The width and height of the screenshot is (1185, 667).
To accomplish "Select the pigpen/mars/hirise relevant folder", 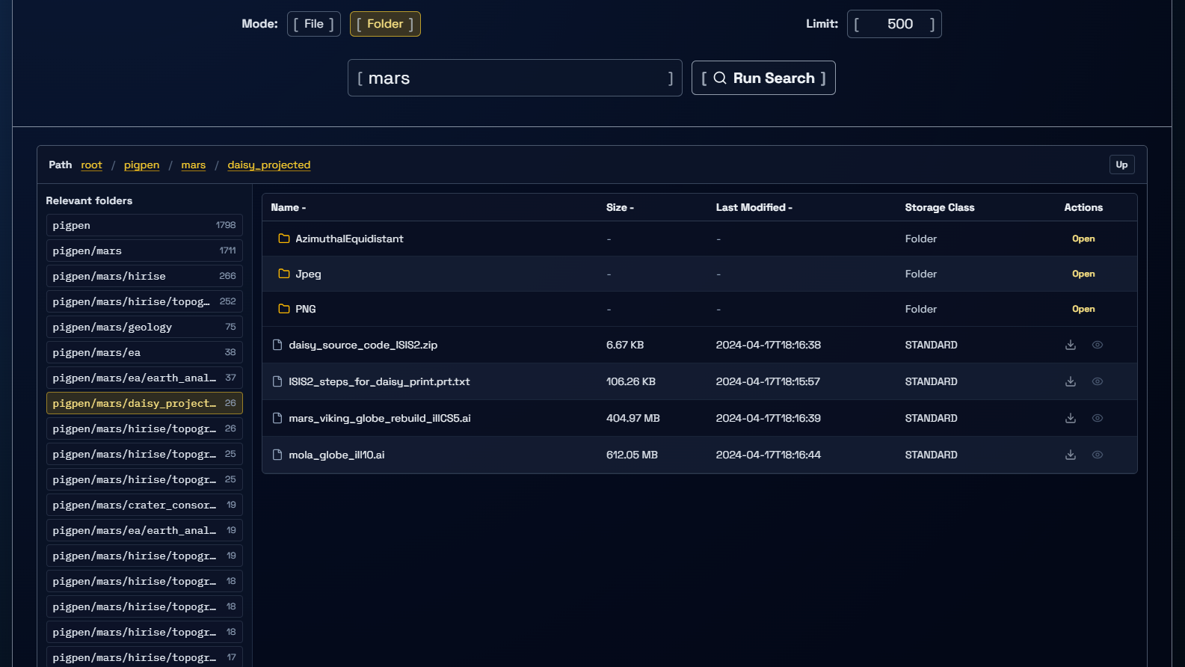I will coord(144,276).
